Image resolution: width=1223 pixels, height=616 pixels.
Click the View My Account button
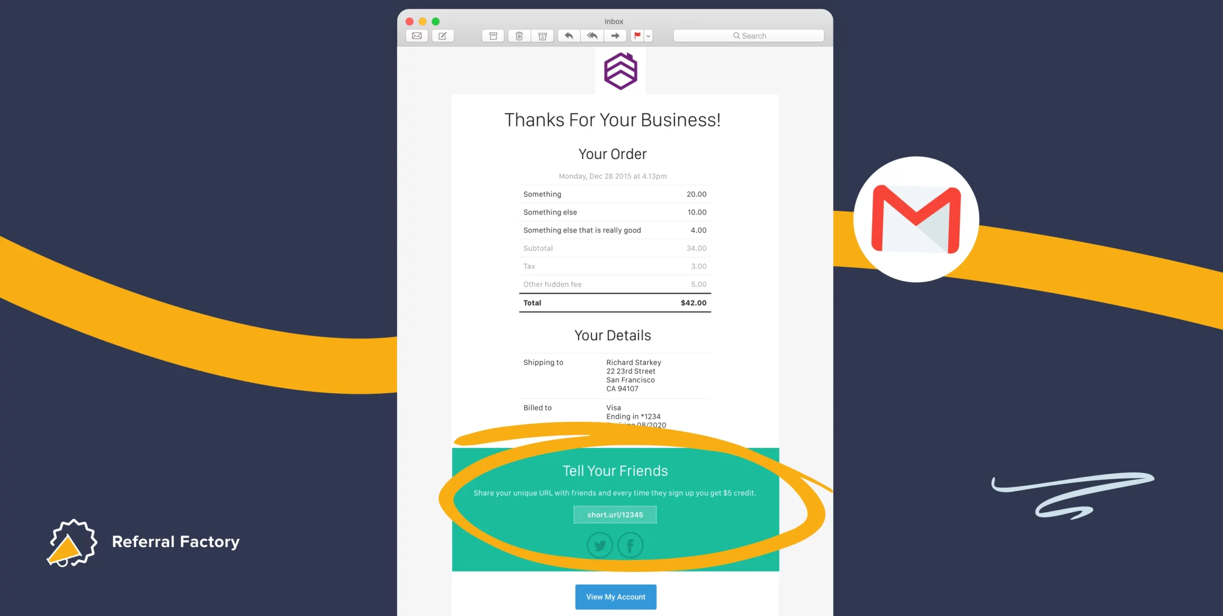[x=615, y=596]
